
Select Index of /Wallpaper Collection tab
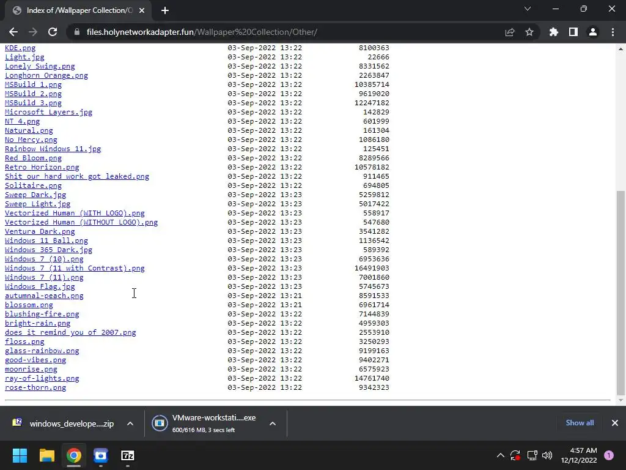(x=78, y=10)
